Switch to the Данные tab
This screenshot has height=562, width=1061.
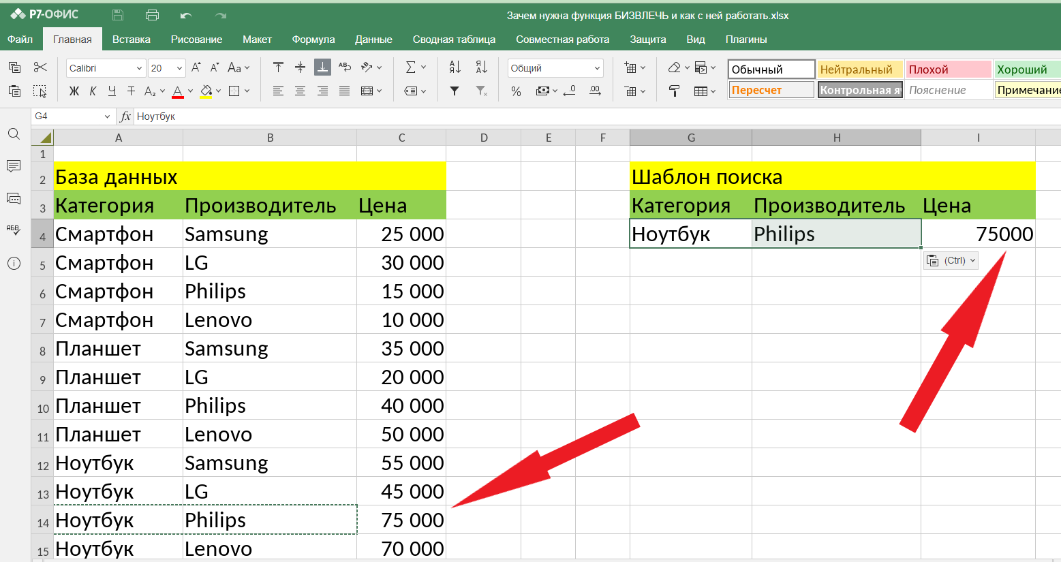[x=373, y=40]
